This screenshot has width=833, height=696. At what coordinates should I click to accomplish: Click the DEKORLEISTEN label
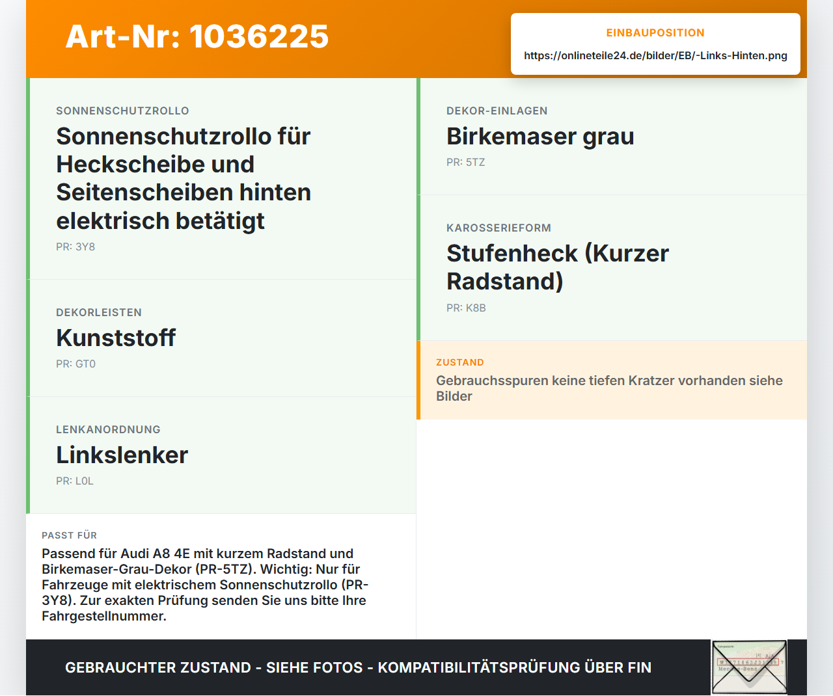99,312
